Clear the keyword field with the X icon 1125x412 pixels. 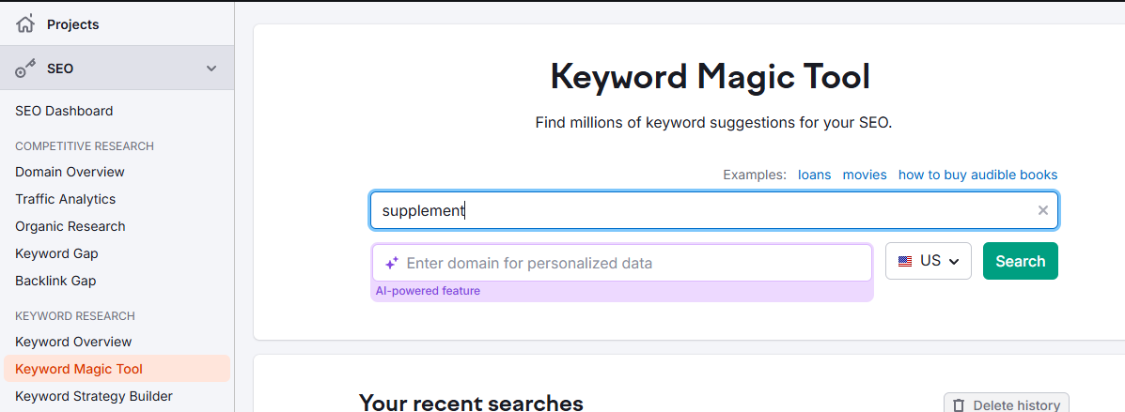[x=1042, y=210]
